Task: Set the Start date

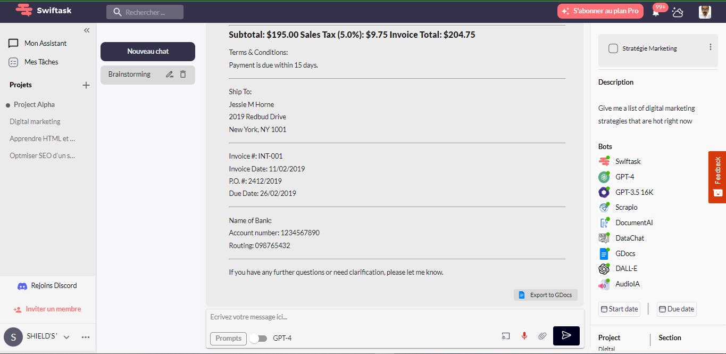Action: (619, 309)
